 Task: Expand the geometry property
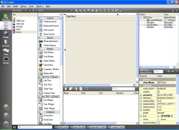(x=141, y=95)
